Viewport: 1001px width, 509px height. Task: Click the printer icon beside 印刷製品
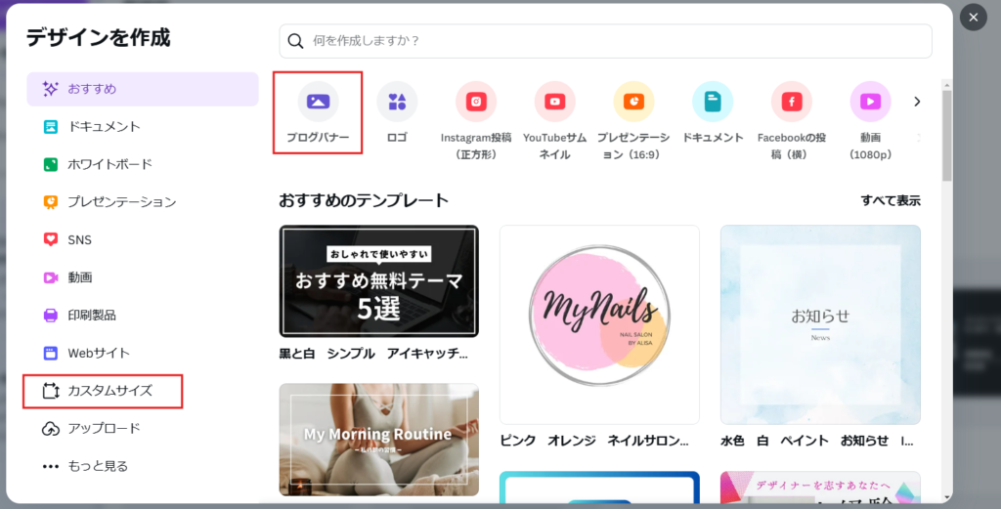pyautogui.click(x=51, y=316)
